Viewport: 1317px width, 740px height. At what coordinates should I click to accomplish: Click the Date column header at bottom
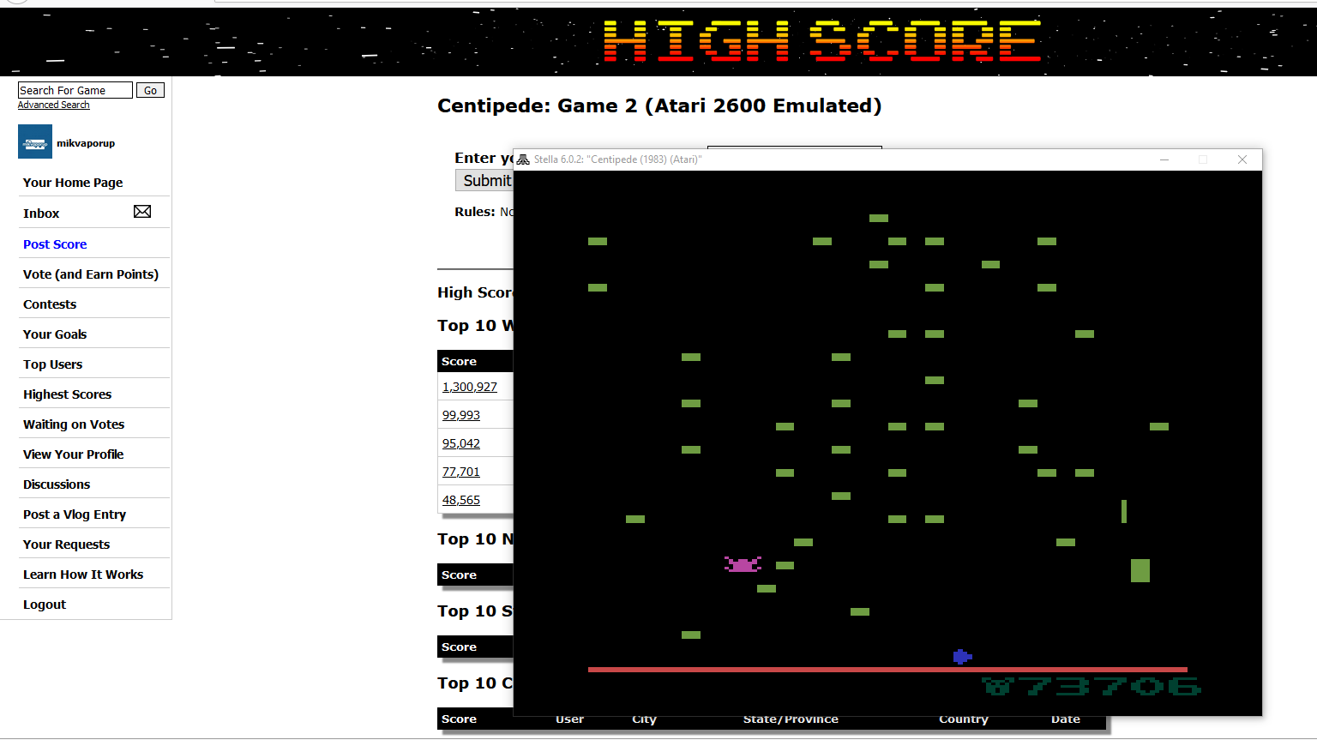1066,719
